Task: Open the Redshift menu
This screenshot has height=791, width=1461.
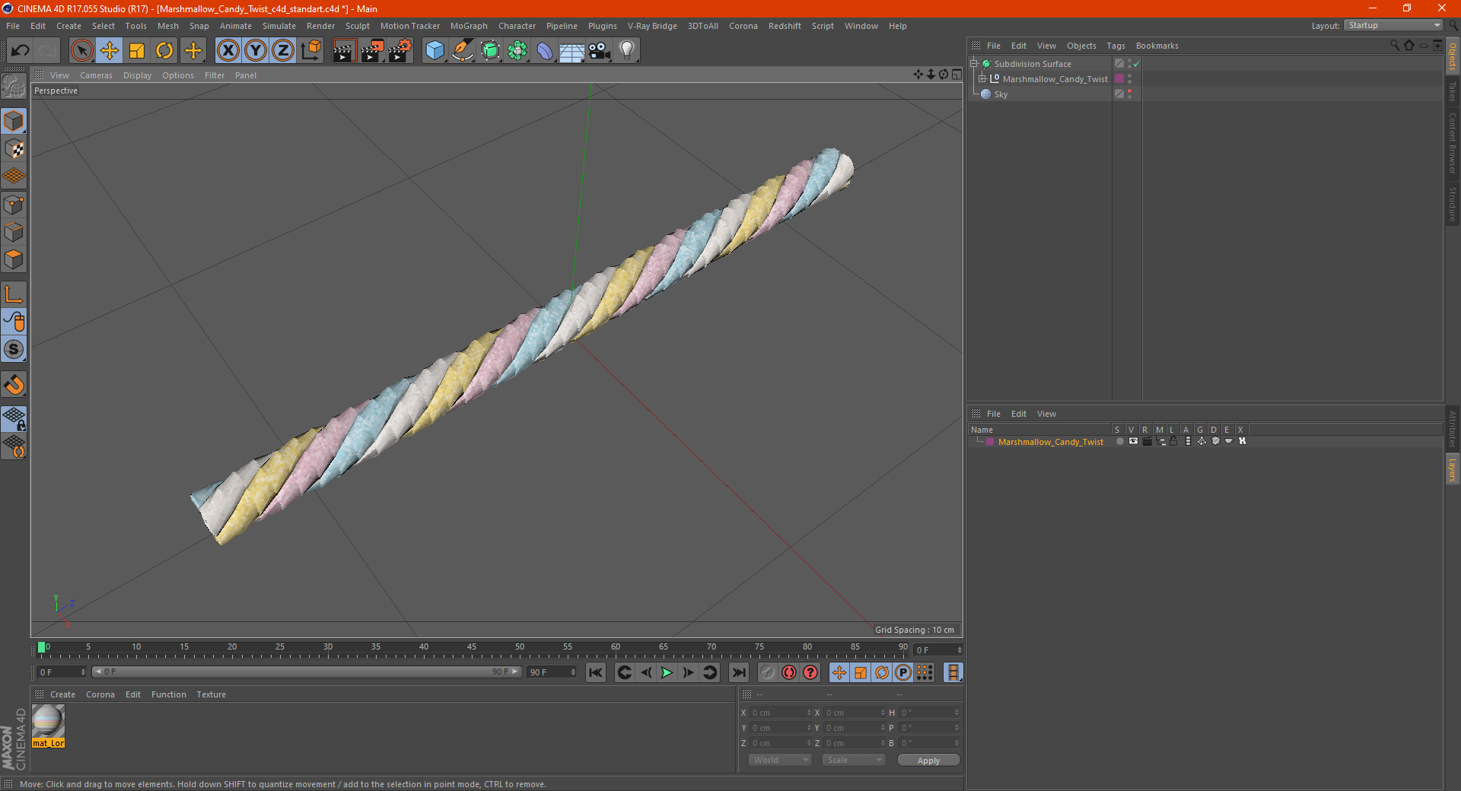Action: (x=785, y=26)
